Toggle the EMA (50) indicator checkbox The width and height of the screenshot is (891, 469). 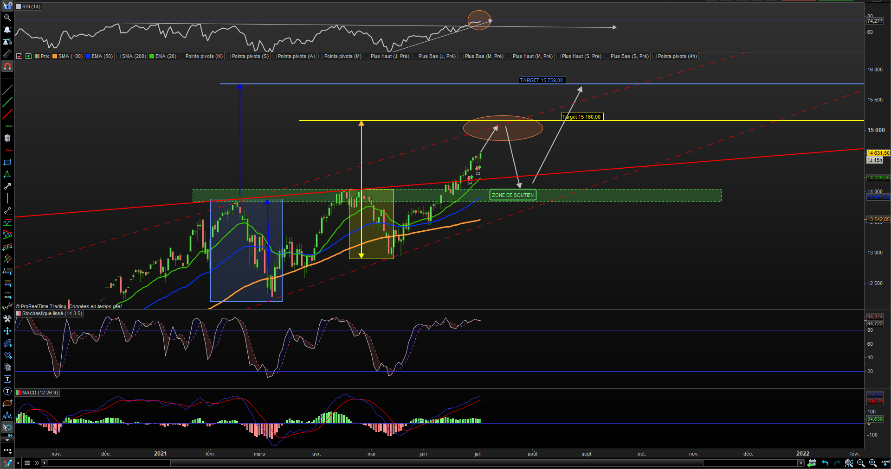(x=88, y=56)
